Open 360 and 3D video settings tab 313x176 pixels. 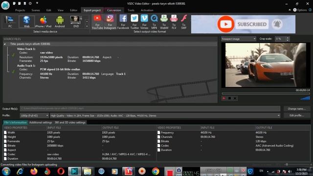point(70,123)
